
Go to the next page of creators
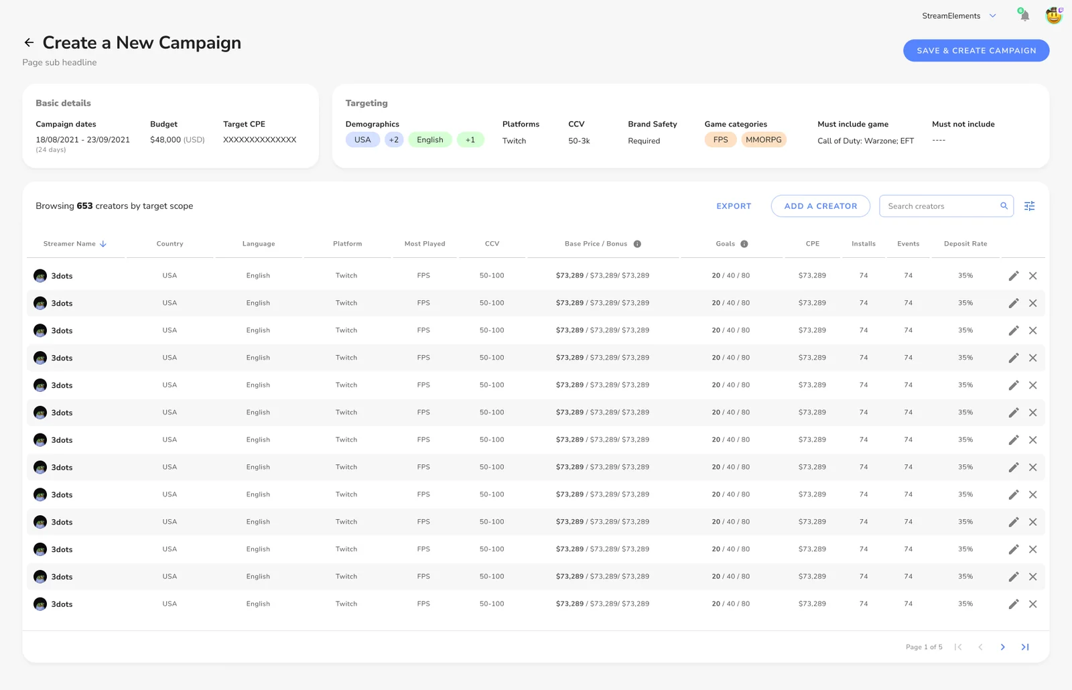tap(1003, 647)
